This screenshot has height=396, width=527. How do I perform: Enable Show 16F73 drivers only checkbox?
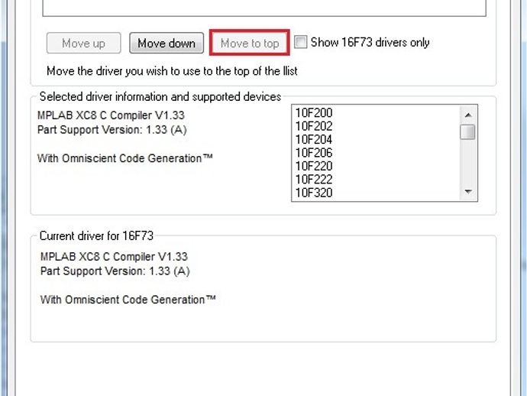(x=300, y=42)
